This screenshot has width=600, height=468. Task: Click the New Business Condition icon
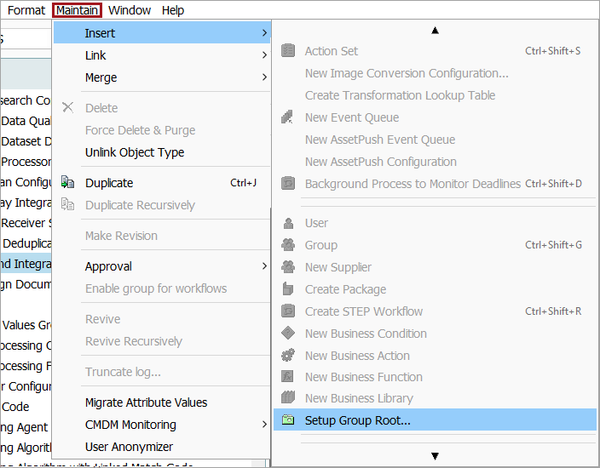coord(288,334)
